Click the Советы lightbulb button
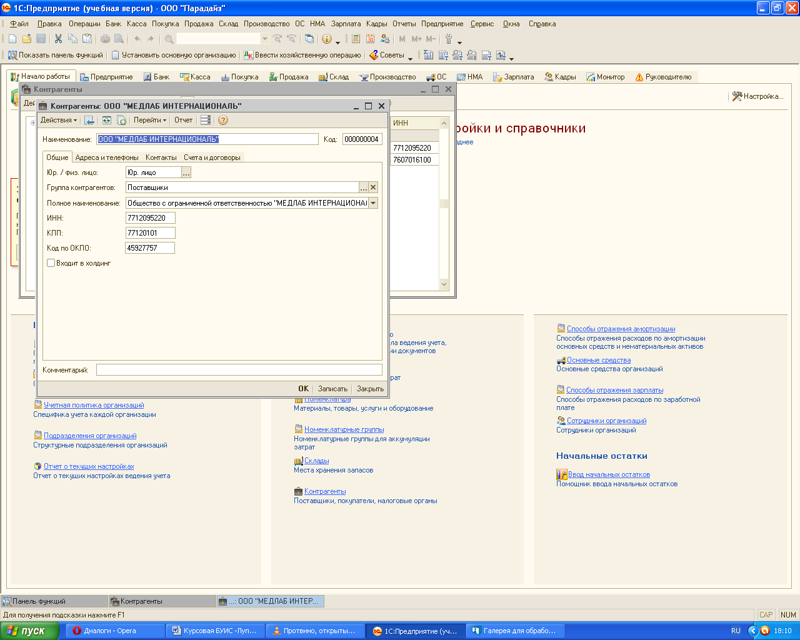 (x=387, y=55)
